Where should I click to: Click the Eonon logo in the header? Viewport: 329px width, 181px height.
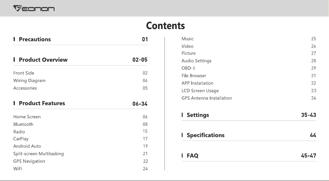point(34,8)
